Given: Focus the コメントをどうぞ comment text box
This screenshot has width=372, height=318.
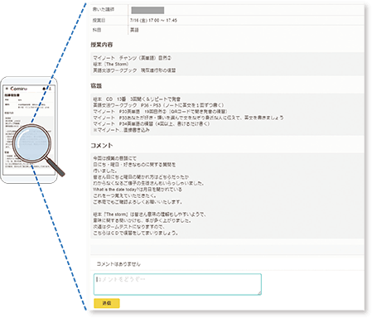Looking at the screenshot, I should [x=177, y=284].
